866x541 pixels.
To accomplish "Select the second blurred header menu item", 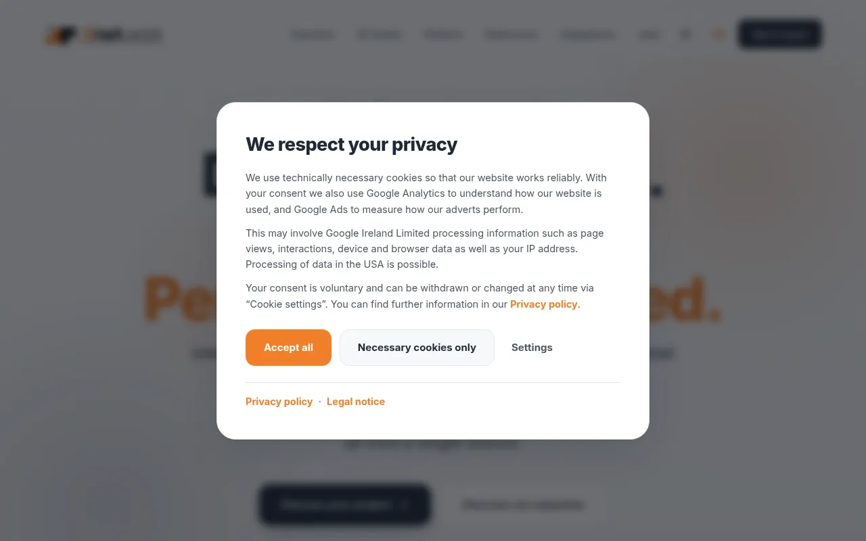I will click(380, 34).
